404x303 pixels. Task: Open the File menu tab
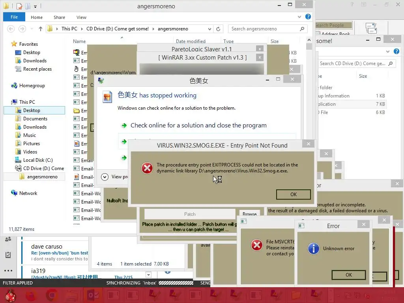14,17
